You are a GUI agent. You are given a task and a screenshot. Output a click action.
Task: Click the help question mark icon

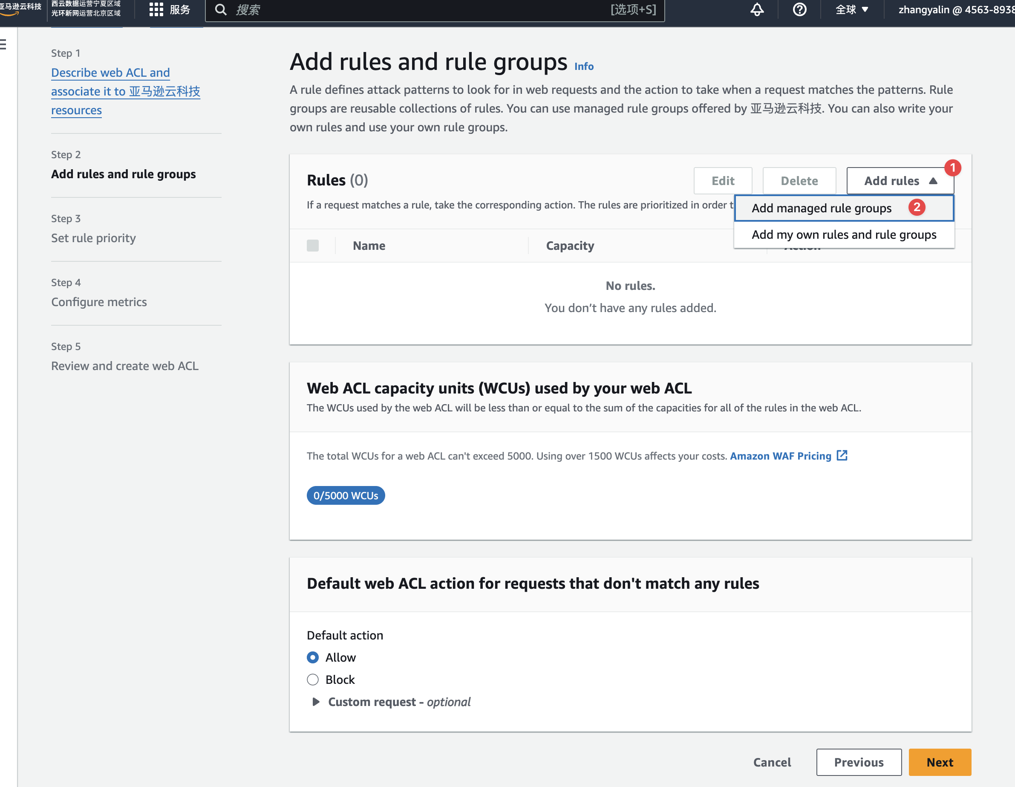click(x=799, y=9)
